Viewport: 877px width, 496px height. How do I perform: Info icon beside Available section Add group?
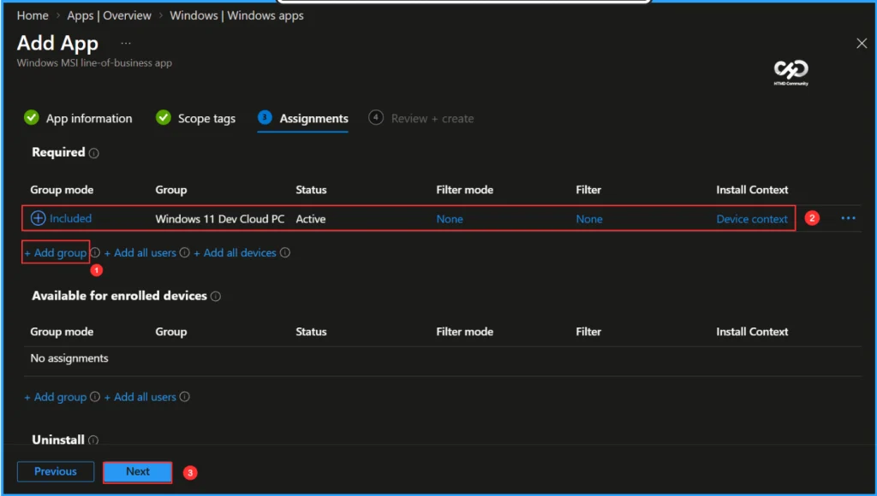tap(95, 397)
